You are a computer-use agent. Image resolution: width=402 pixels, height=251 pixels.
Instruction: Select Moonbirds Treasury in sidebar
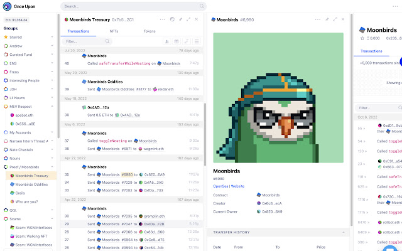31,176
